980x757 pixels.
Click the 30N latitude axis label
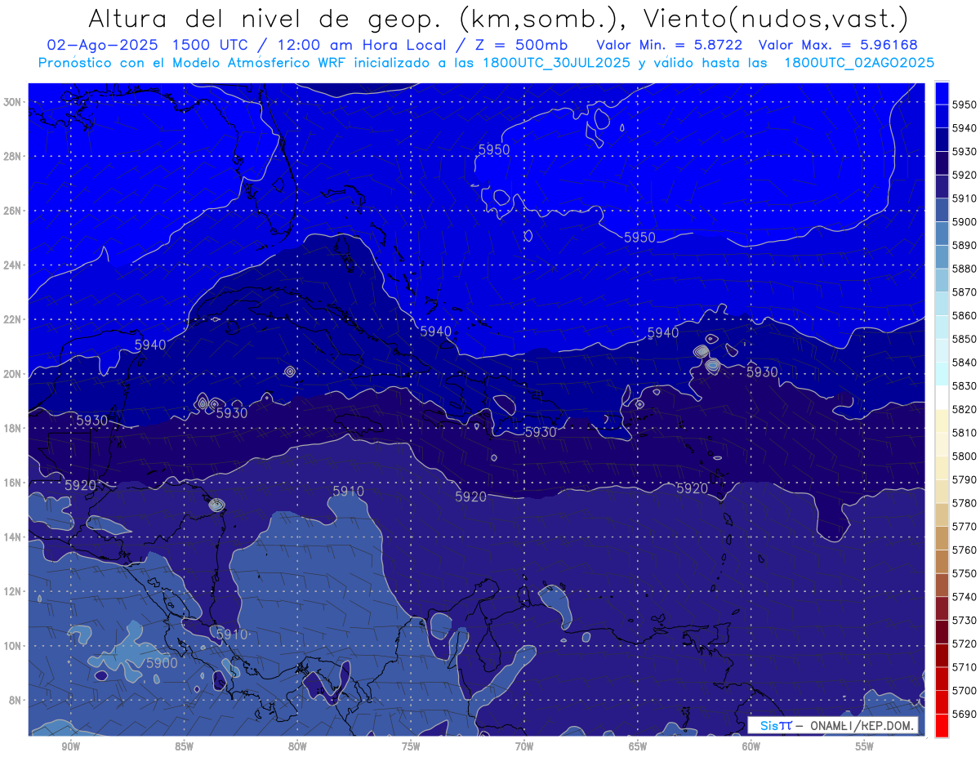(12, 102)
